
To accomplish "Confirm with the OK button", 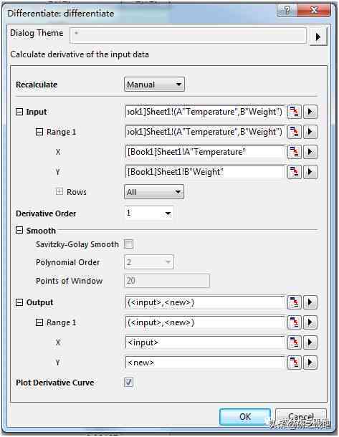I will coord(245,417).
